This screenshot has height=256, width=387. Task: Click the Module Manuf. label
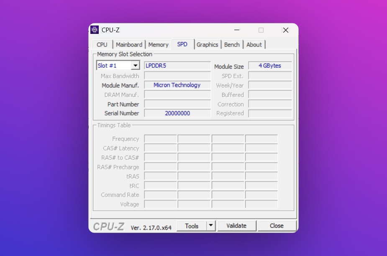tap(120, 85)
